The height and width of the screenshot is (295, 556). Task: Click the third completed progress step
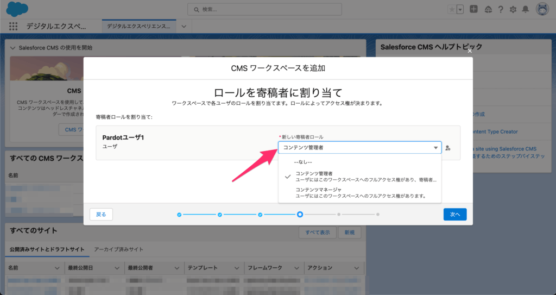pos(260,215)
